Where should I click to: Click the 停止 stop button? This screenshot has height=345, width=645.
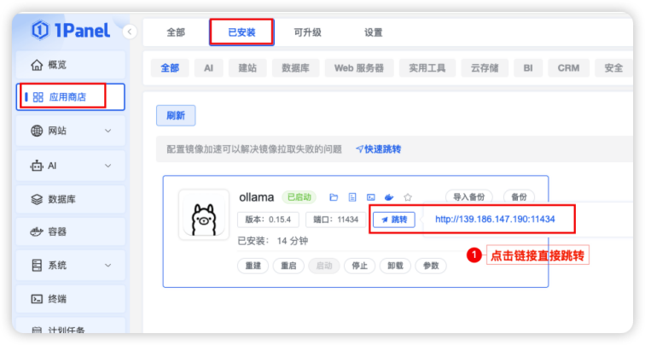[359, 266]
